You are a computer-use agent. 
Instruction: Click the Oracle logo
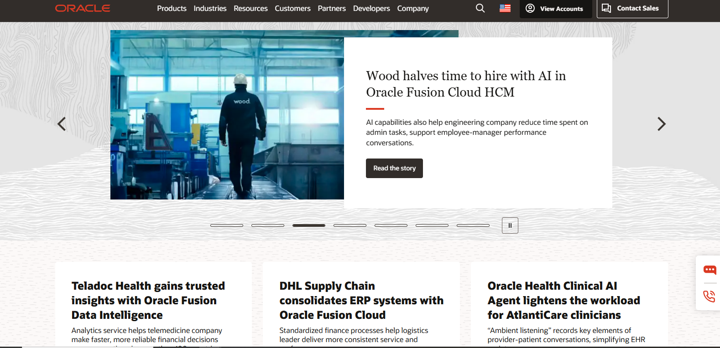click(x=83, y=8)
